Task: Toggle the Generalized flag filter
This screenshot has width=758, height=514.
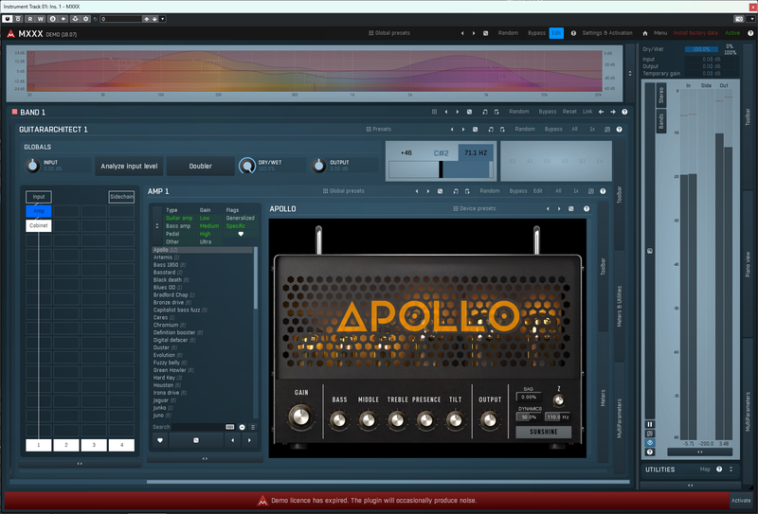Action: point(241,218)
